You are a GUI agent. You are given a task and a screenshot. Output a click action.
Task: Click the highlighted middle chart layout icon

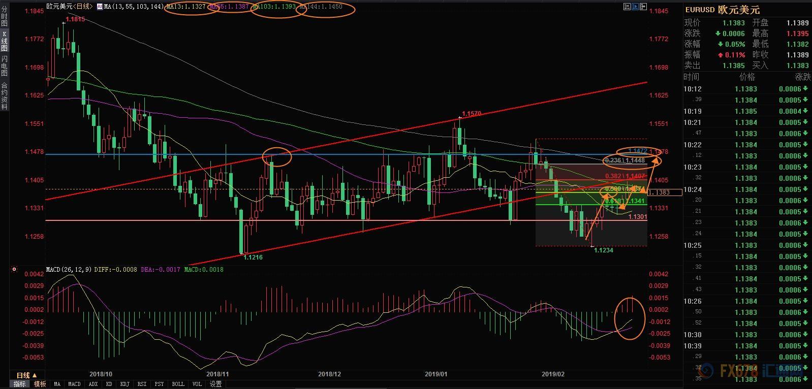tap(635, 7)
